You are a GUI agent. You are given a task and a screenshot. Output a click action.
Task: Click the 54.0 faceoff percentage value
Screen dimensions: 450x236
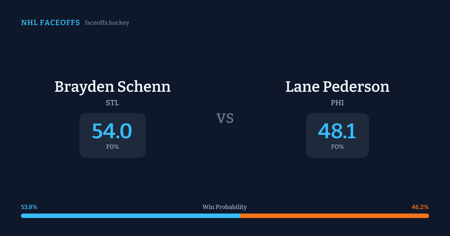(x=112, y=131)
